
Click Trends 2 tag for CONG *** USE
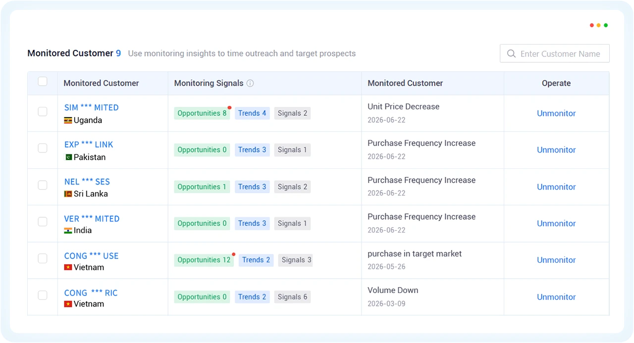pos(256,260)
